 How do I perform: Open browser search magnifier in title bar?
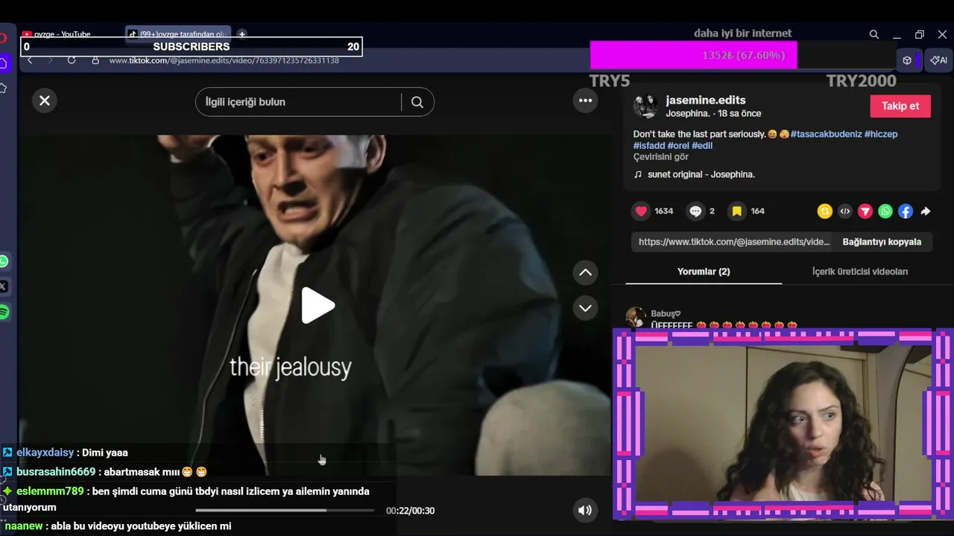(x=874, y=34)
